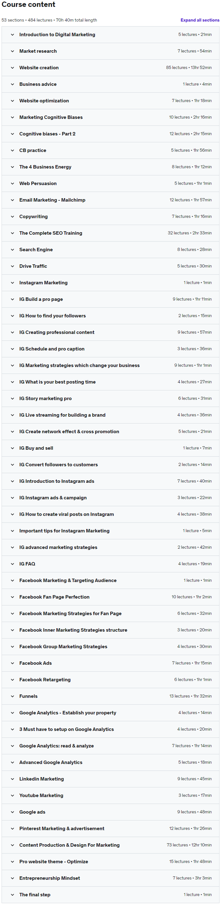
Task: Click chevron next to Marketing Cognitive Biases
Action: [x=12, y=117]
